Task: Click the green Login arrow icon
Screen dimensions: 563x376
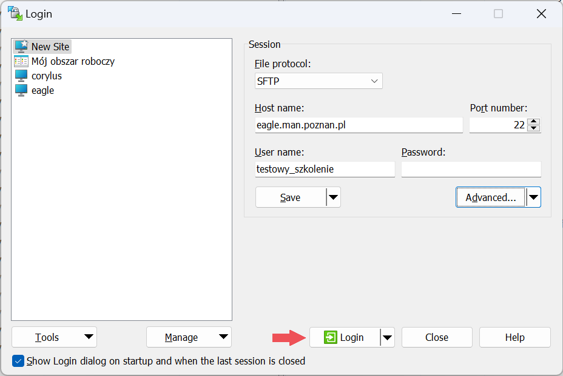Action: pos(330,337)
